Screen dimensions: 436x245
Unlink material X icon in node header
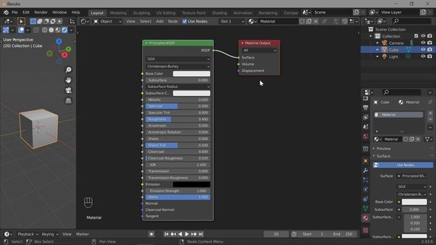coord(315,21)
